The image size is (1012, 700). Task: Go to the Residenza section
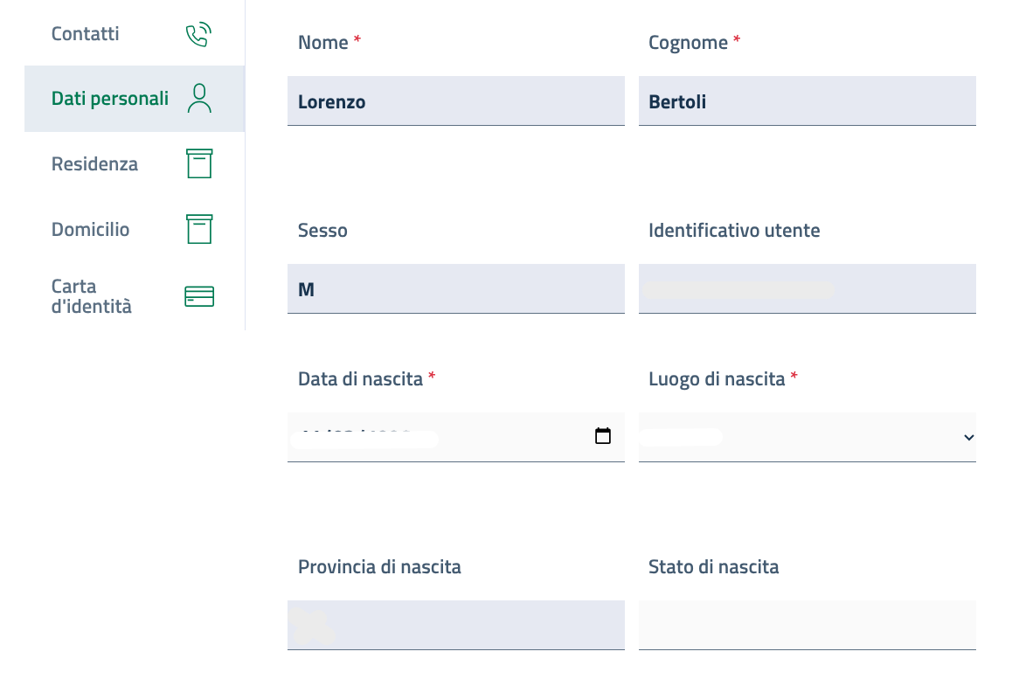[94, 164]
